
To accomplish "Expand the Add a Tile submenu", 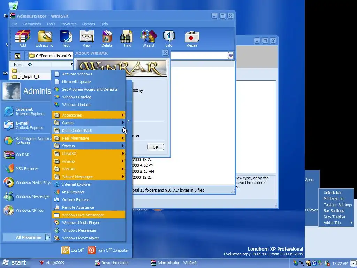I will click(x=336, y=223).
